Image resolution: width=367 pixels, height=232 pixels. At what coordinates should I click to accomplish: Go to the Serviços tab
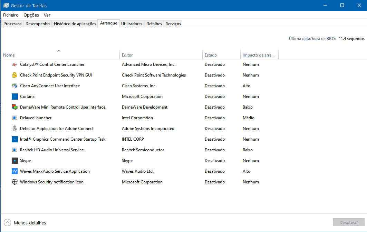coord(173,23)
